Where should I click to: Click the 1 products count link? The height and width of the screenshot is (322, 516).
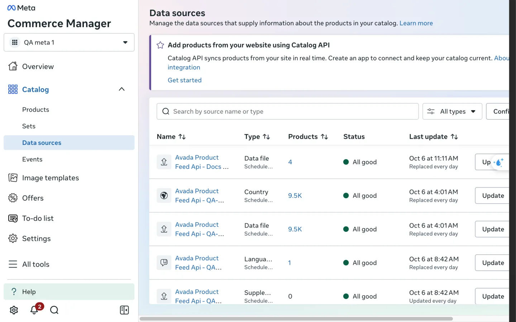click(290, 263)
